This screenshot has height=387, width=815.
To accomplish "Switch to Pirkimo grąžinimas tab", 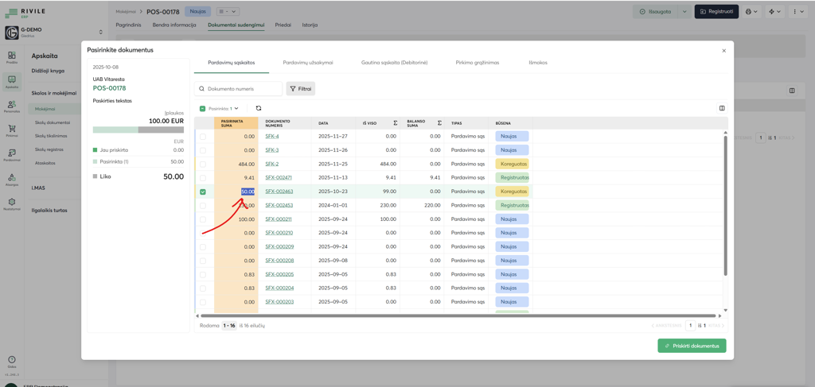I will [477, 62].
